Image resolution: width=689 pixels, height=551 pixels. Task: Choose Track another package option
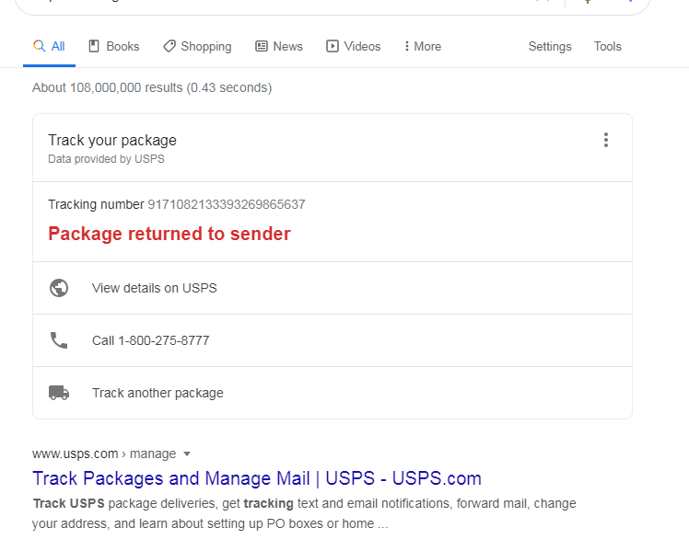click(x=158, y=393)
